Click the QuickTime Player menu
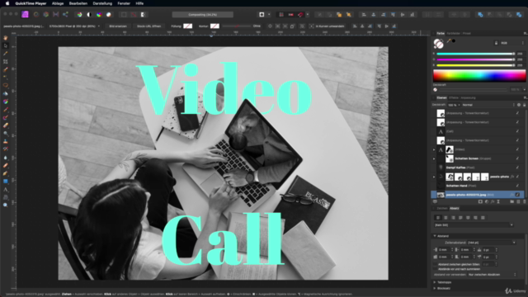This screenshot has width=528, height=297. point(31,3)
